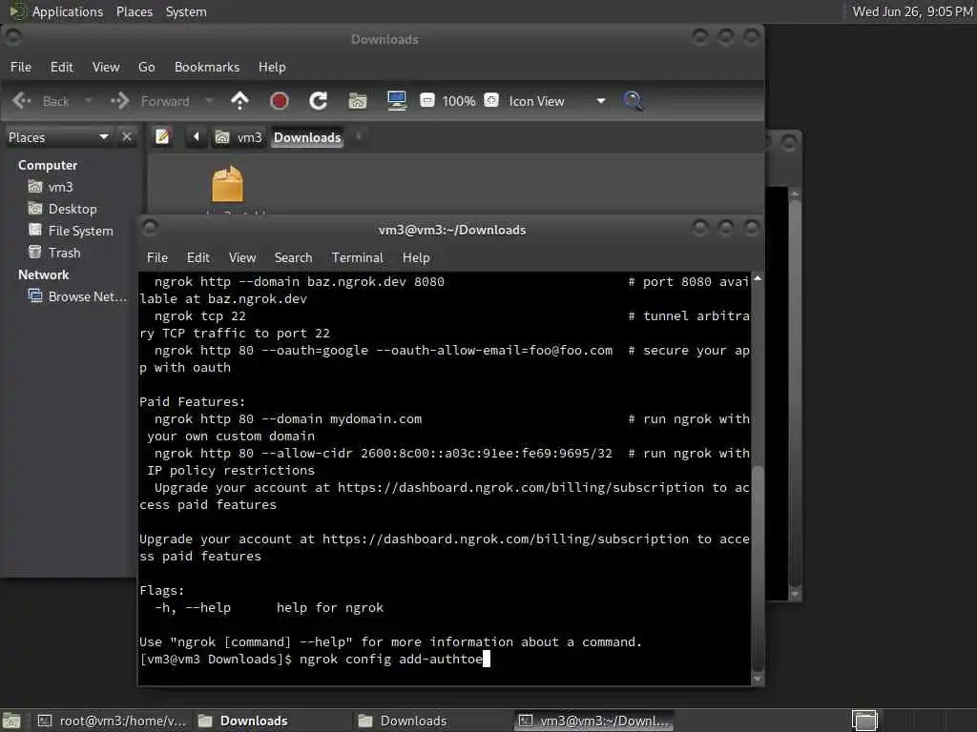
Task: Open the Go menu
Action: click(146, 67)
